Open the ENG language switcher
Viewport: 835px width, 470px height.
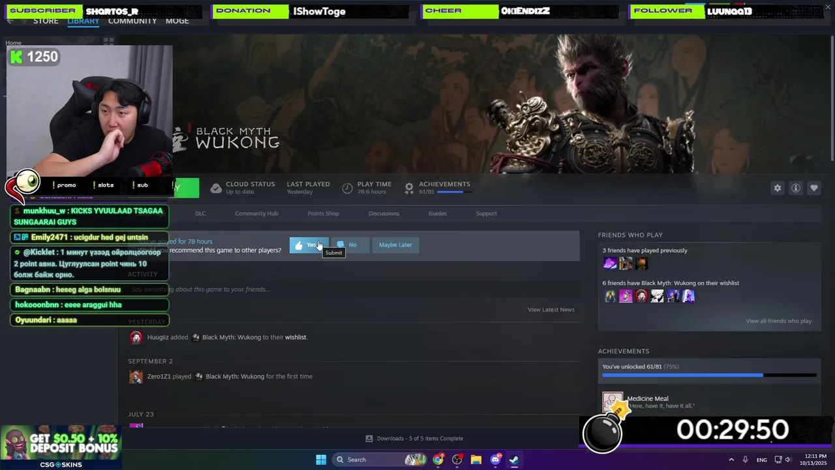coord(762,460)
